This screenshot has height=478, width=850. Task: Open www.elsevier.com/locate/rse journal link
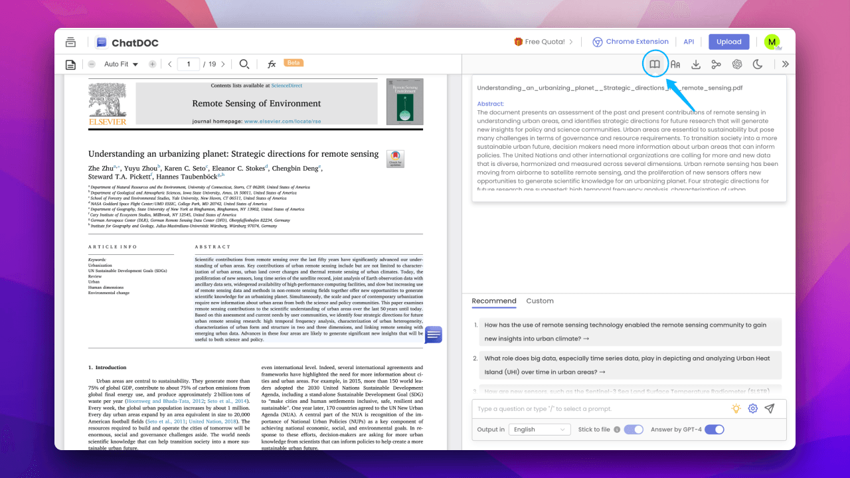(x=282, y=122)
